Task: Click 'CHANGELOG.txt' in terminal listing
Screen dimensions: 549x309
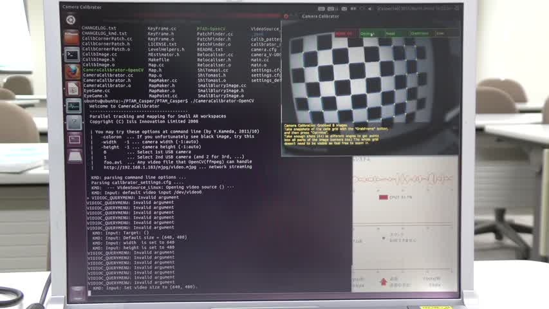Action: pos(99,28)
